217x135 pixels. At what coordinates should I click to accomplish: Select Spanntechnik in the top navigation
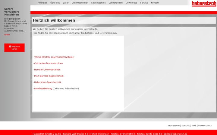click(98, 3)
